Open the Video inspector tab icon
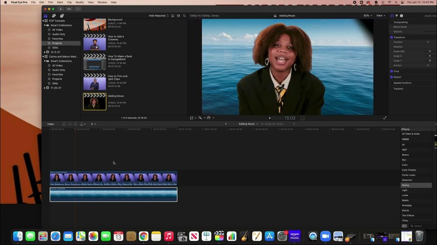Screen dimensions: 437x245 392,16
